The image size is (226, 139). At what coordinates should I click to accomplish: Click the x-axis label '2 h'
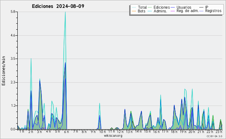31,131
